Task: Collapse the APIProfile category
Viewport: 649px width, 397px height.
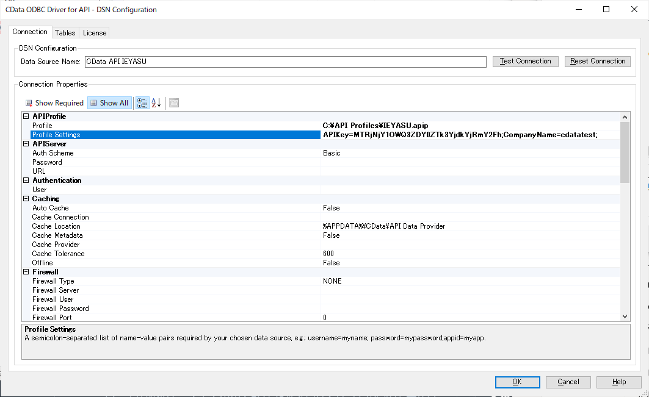Action: (x=26, y=116)
